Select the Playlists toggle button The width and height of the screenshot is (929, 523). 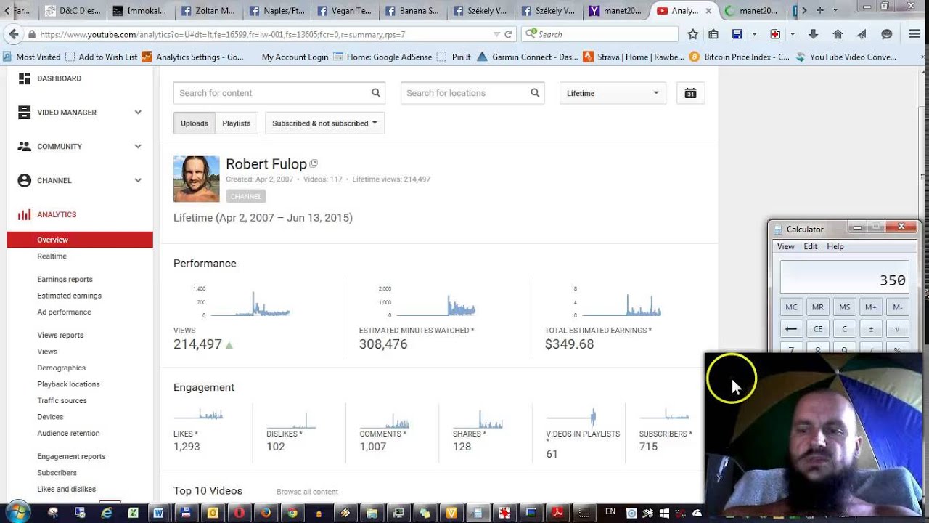click(x=237, y=123)
